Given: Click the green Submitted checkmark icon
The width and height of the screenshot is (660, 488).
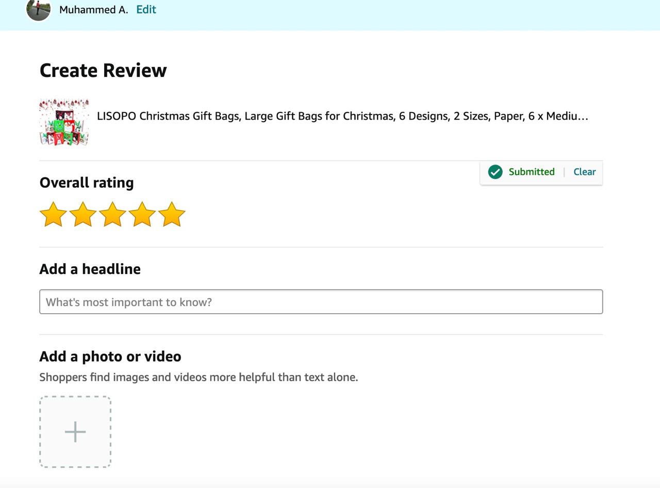Looking at the screenshot, I should click(495, 172).
